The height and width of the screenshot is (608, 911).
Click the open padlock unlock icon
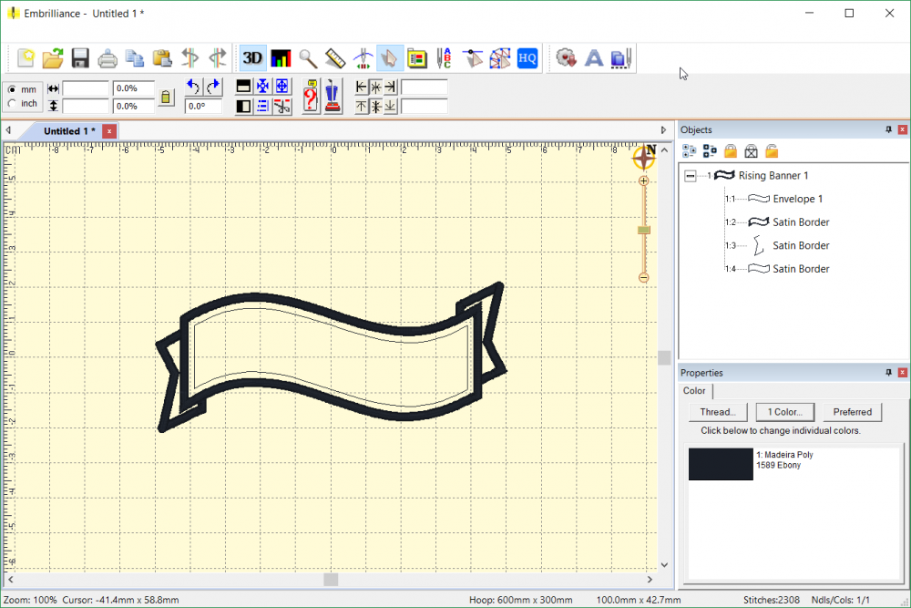[x=772, y=151]
